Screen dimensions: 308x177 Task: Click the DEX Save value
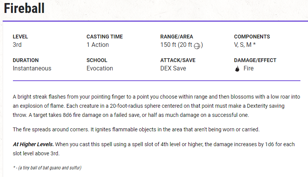click(x=173, y=69)
